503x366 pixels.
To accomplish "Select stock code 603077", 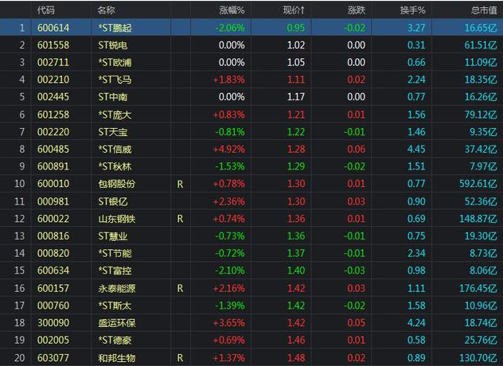I will click(53, 358).
